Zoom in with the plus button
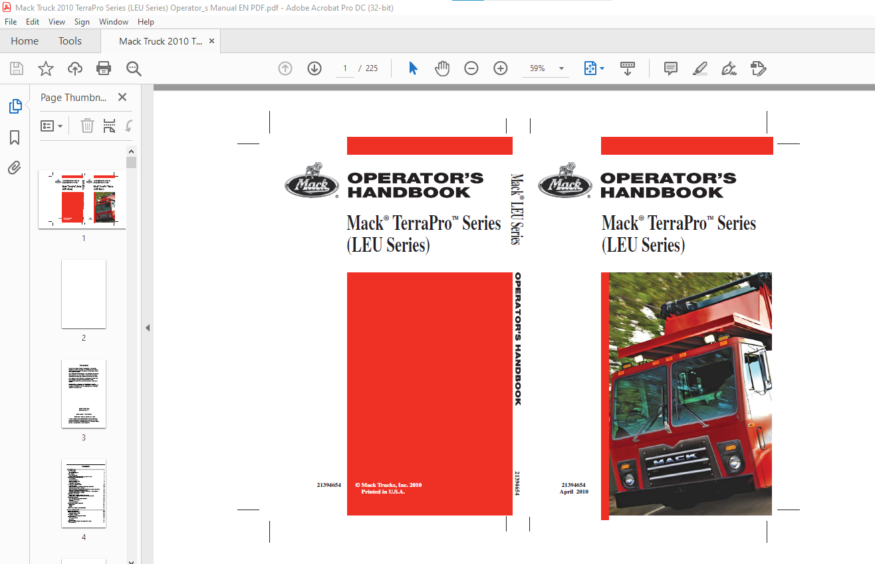 (x=501, y=68)
